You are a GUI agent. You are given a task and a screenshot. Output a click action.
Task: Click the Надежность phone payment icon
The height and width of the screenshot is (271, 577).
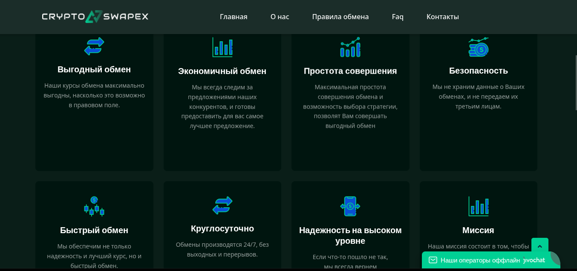pos(350,206)
